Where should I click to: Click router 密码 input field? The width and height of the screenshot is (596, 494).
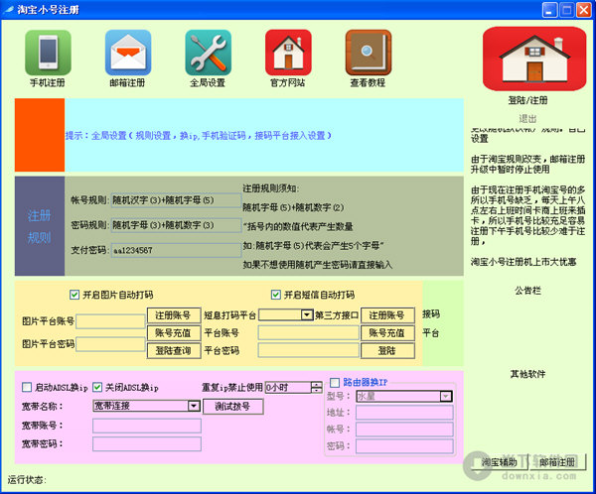[x=404, y=446]
